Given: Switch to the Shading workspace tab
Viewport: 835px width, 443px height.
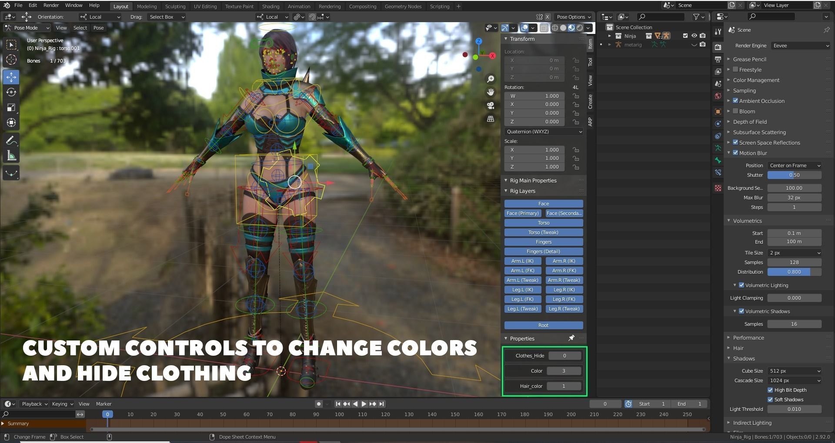Looking at the screenshot, I should 271,7.
